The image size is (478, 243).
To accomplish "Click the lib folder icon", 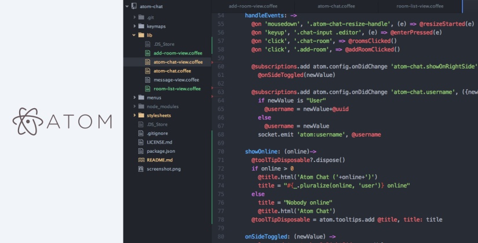I will click(141, 35).
